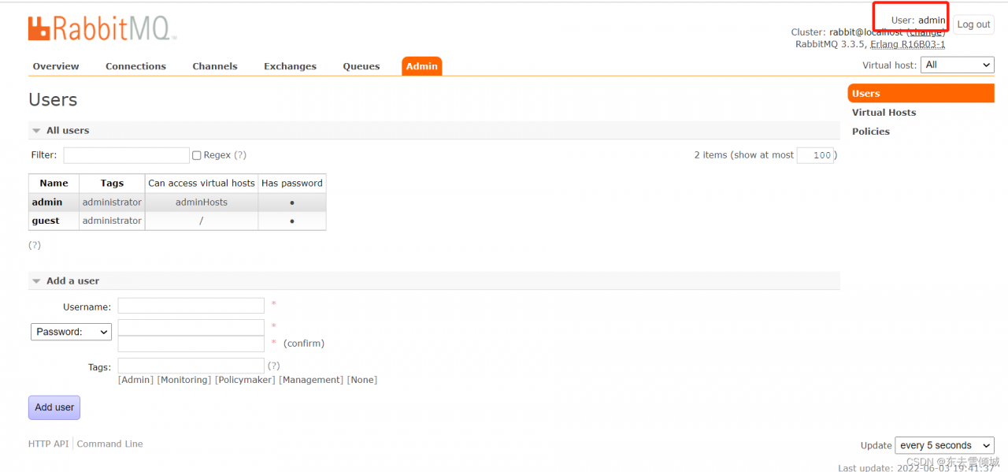The height and width of the screenshot is (472, 1008).
Task: Apply the [Admin] tag shortcut
Action: click(x=135, y=380)
